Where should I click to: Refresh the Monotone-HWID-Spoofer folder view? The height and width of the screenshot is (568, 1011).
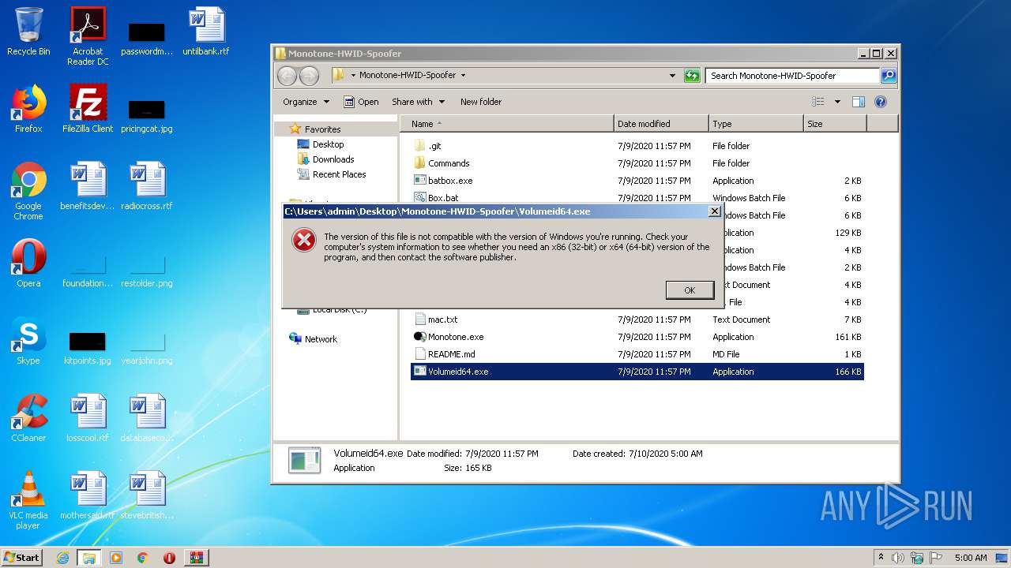click(692, 76)
